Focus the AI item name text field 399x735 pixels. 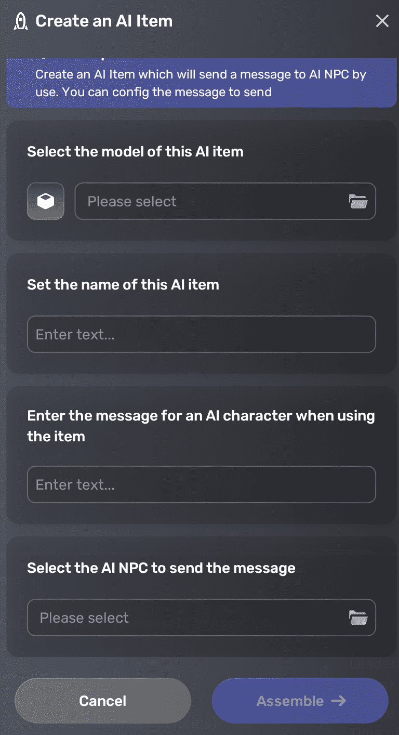tap(201, 334)
